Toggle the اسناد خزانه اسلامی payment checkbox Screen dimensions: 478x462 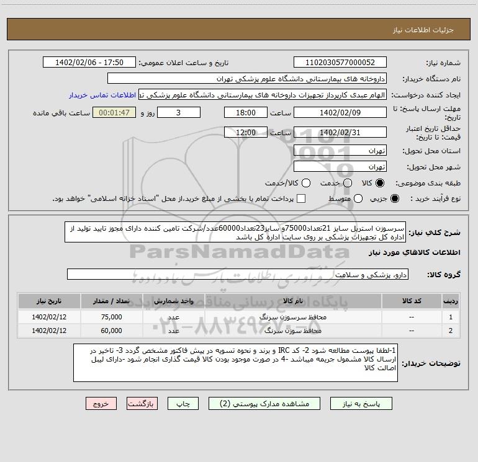tap(301, 198)
